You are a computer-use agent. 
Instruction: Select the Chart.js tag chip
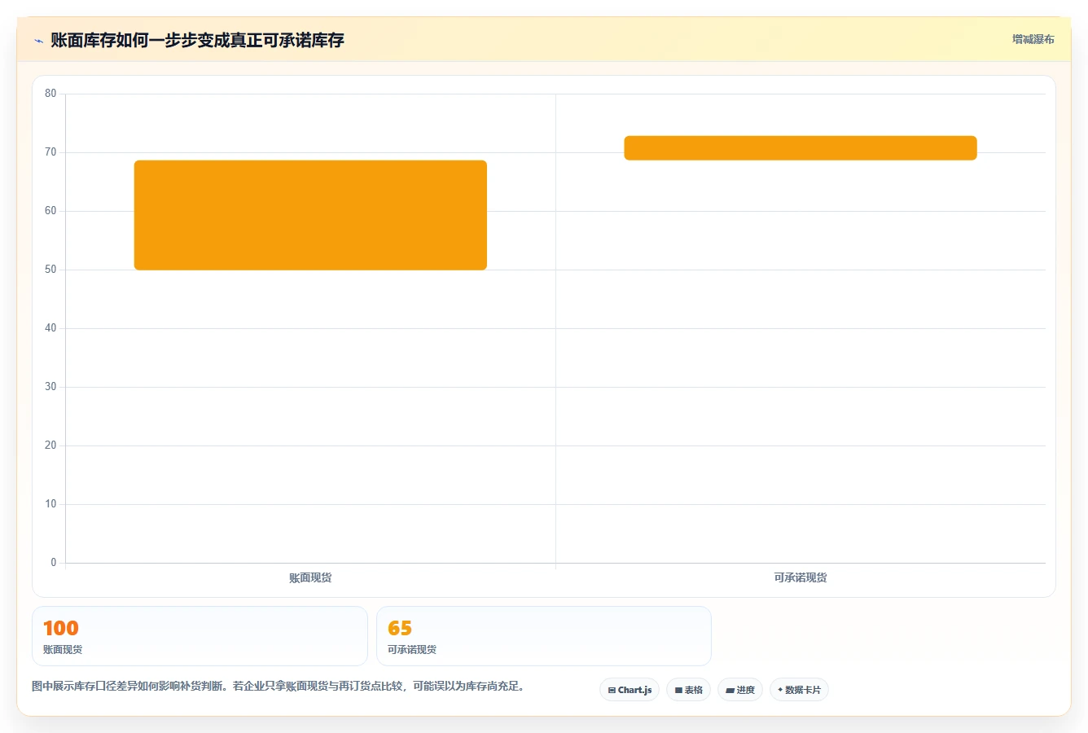coord(630,690)
